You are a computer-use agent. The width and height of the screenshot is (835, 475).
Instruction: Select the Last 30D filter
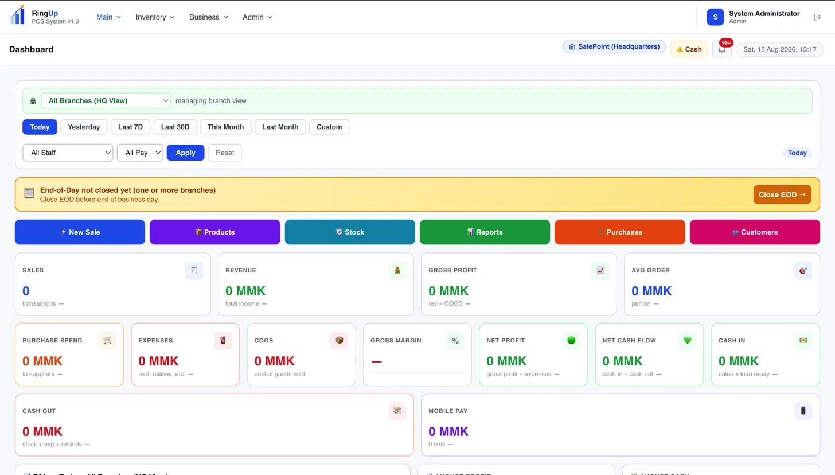(x=175, y=127)
